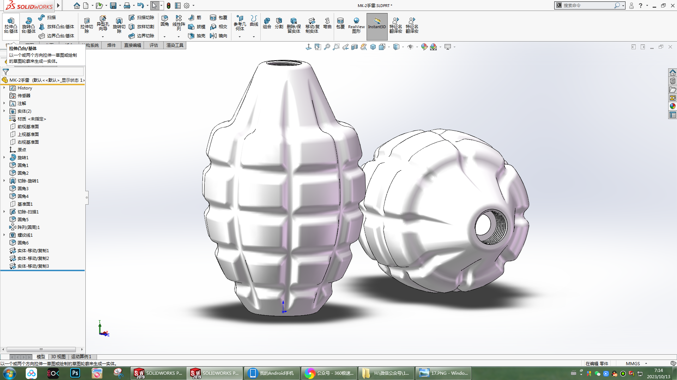Open the dropdown arrow under 参考几何体
The height and width of the screenshot is (380, 677).
[x=240, y=37]
